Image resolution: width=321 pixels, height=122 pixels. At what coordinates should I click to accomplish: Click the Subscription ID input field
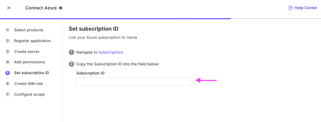(x=134, y=82)
